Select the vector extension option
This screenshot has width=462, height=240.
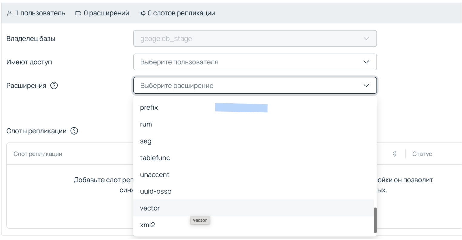[254, 208]
